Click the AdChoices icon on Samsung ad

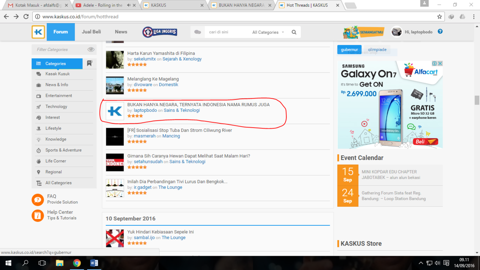[x=435, y=63]
